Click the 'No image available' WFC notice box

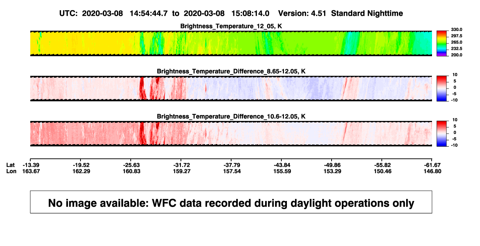tap(231, 202)
